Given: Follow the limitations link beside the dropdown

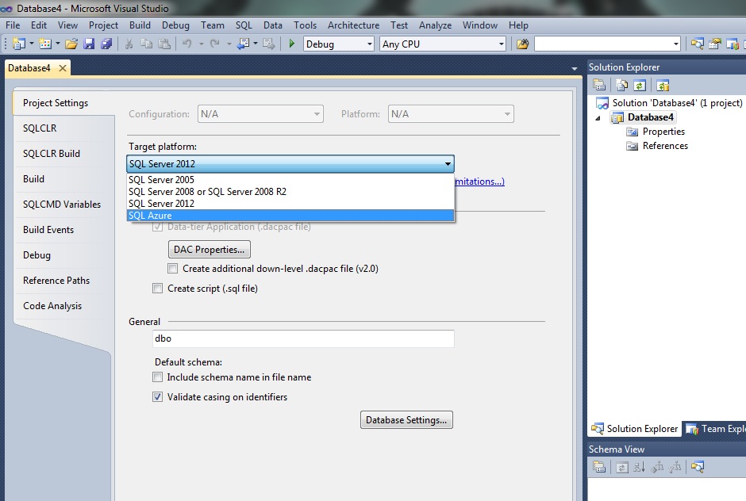Looking at the screenshot, I should [479, 182].
